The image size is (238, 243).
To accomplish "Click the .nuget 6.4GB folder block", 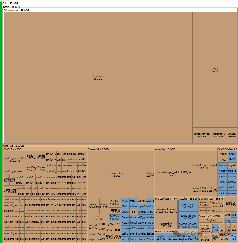I will click(x=214, y=70).
